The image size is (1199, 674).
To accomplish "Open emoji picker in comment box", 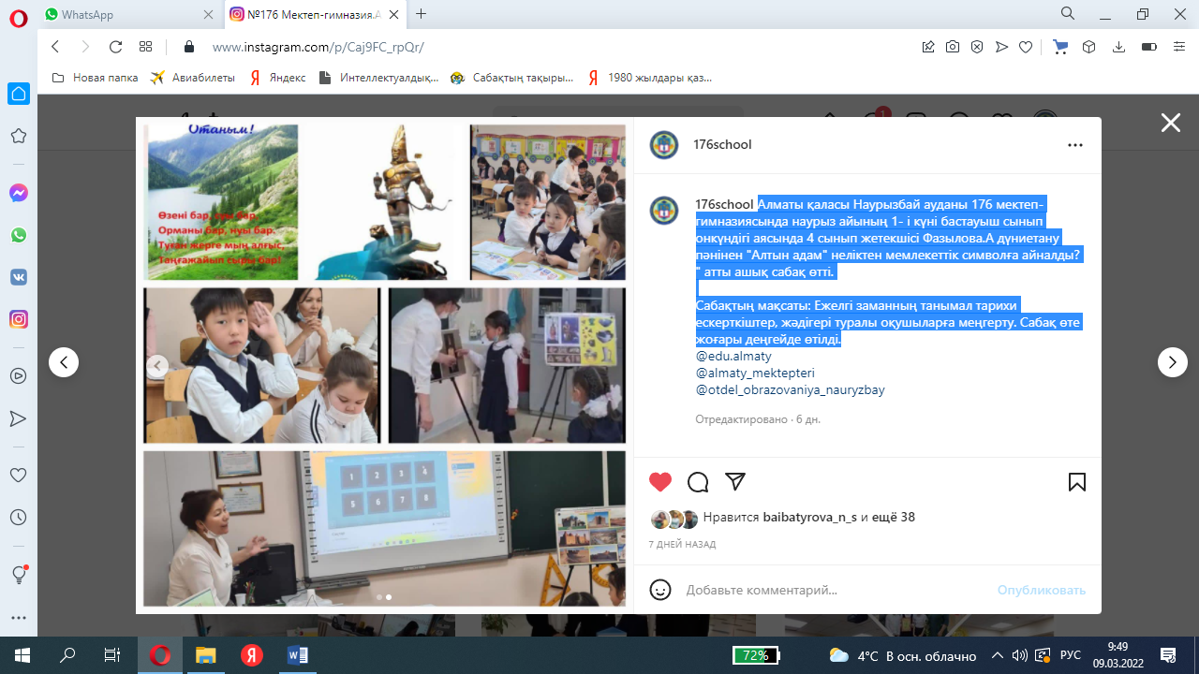I will tap(660, 590).
